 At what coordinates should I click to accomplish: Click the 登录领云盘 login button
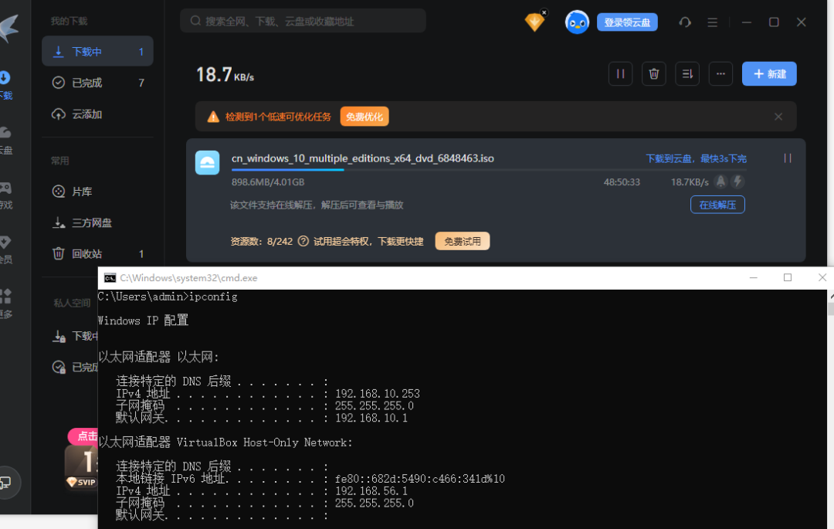tap(627, 22)
